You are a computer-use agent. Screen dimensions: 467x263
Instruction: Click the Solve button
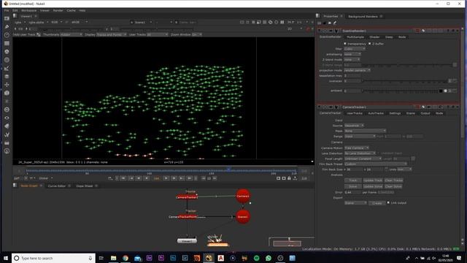click(x=353, y=186)
